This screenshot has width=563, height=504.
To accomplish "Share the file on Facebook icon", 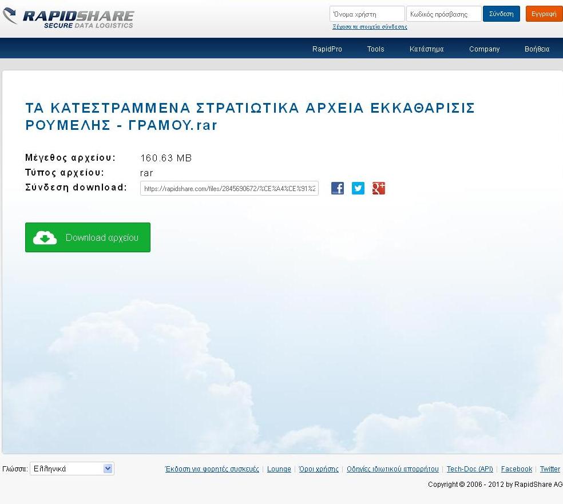I will (338, 188).
